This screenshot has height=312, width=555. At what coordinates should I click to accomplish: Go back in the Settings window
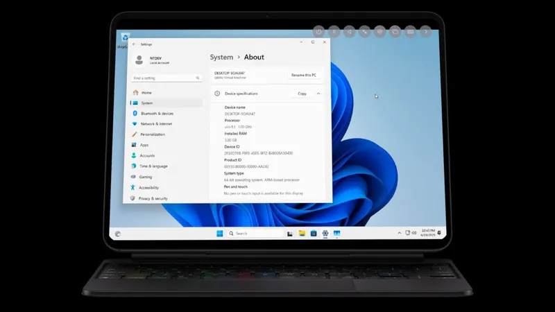click(134, 44)
